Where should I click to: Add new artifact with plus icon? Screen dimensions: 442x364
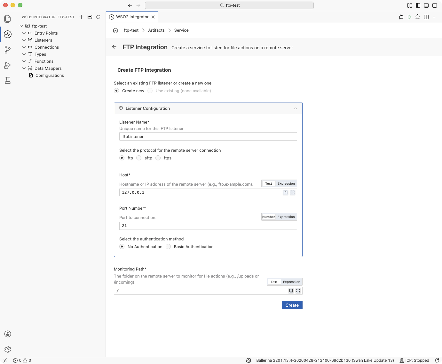[81, 17]
